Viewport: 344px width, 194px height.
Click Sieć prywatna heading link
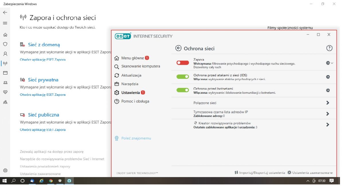point(43,80)
